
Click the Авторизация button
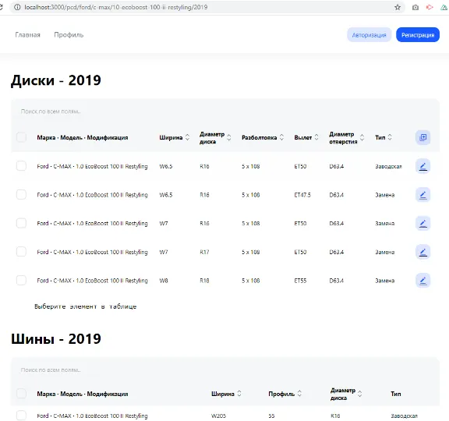(369, 35)
